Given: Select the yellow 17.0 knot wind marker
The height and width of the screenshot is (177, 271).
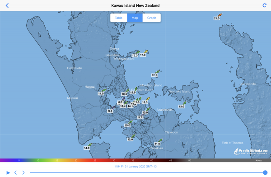Looking at the screenshot, I should [146, 51].
